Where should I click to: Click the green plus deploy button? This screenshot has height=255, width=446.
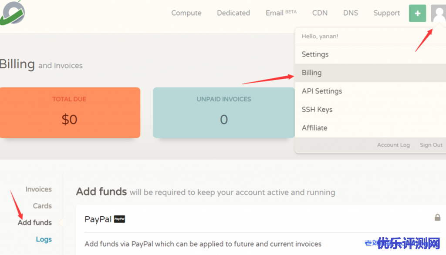[417, 13]
